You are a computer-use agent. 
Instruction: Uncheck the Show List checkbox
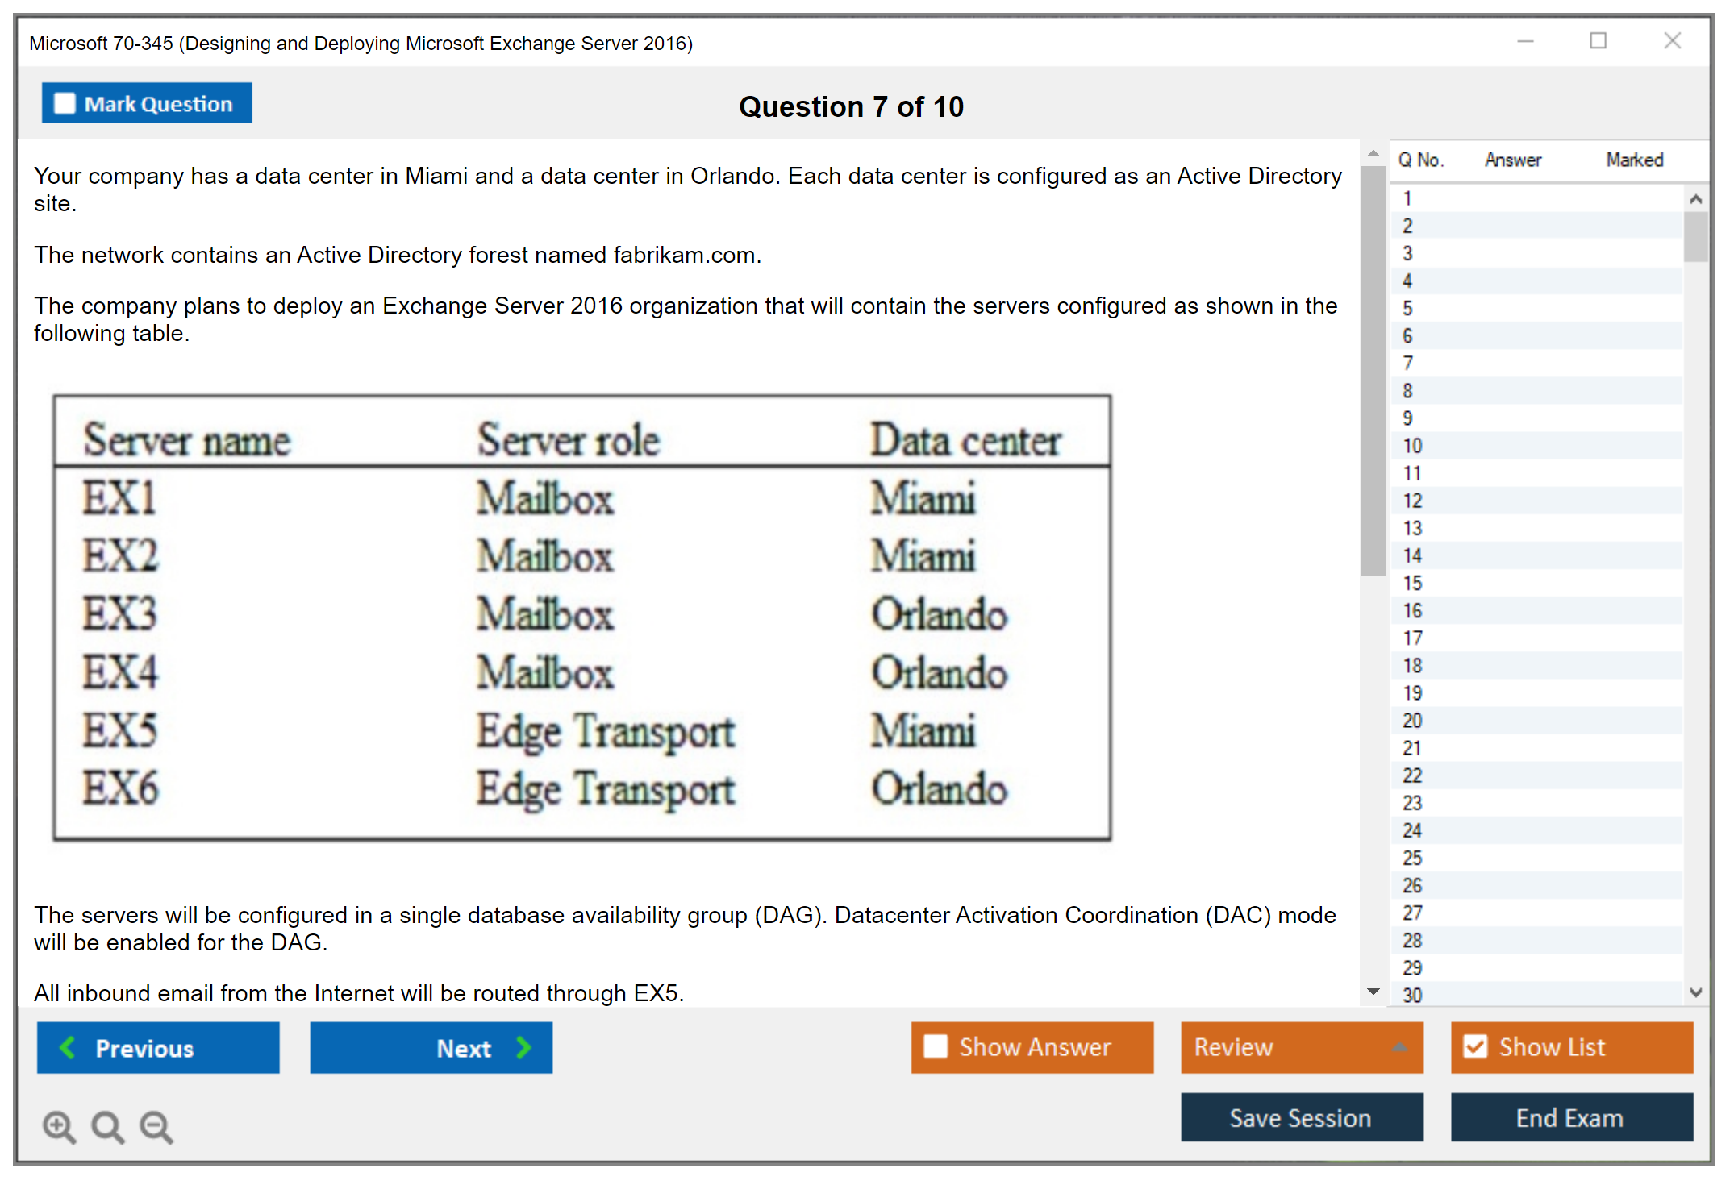pos(1475,1046)
